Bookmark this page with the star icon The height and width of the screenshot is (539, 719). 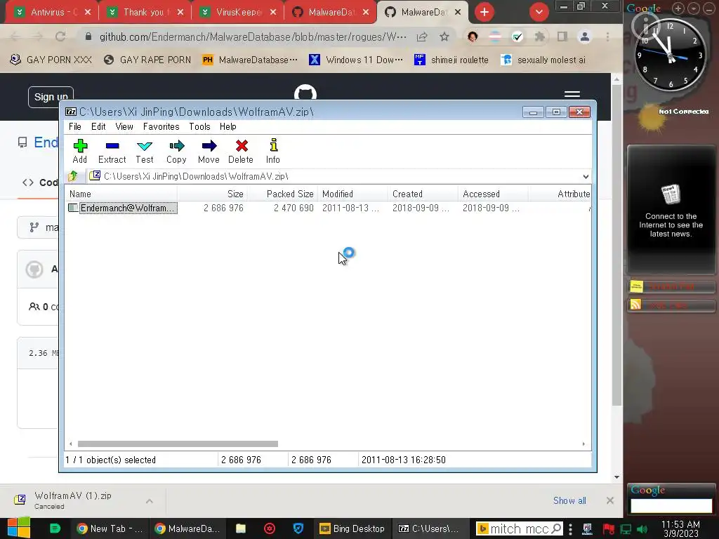point(444,36)
